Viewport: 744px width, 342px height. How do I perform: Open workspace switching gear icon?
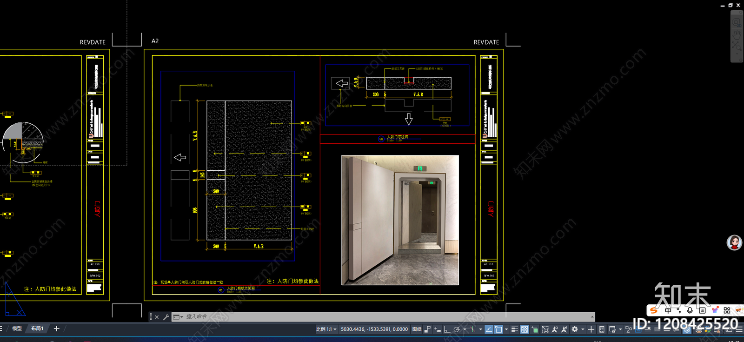click(x=575, y=329)
